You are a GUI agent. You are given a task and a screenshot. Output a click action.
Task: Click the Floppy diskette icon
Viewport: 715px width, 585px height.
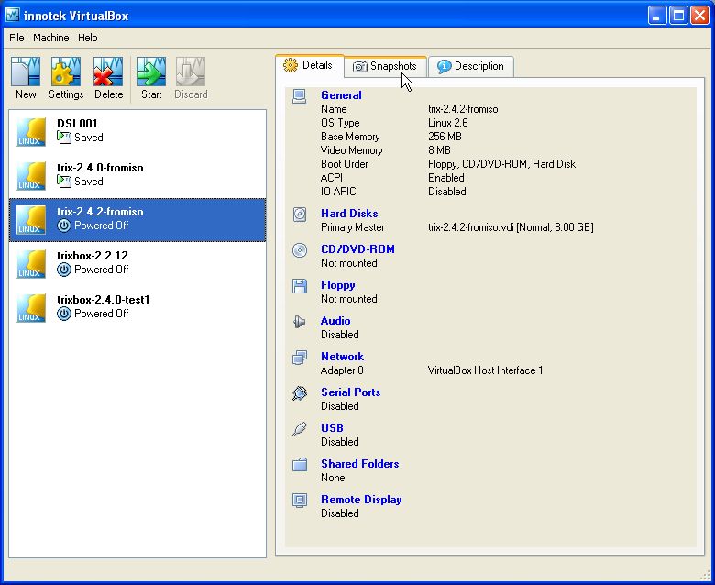pyautogui.click(x=299, y=286)
